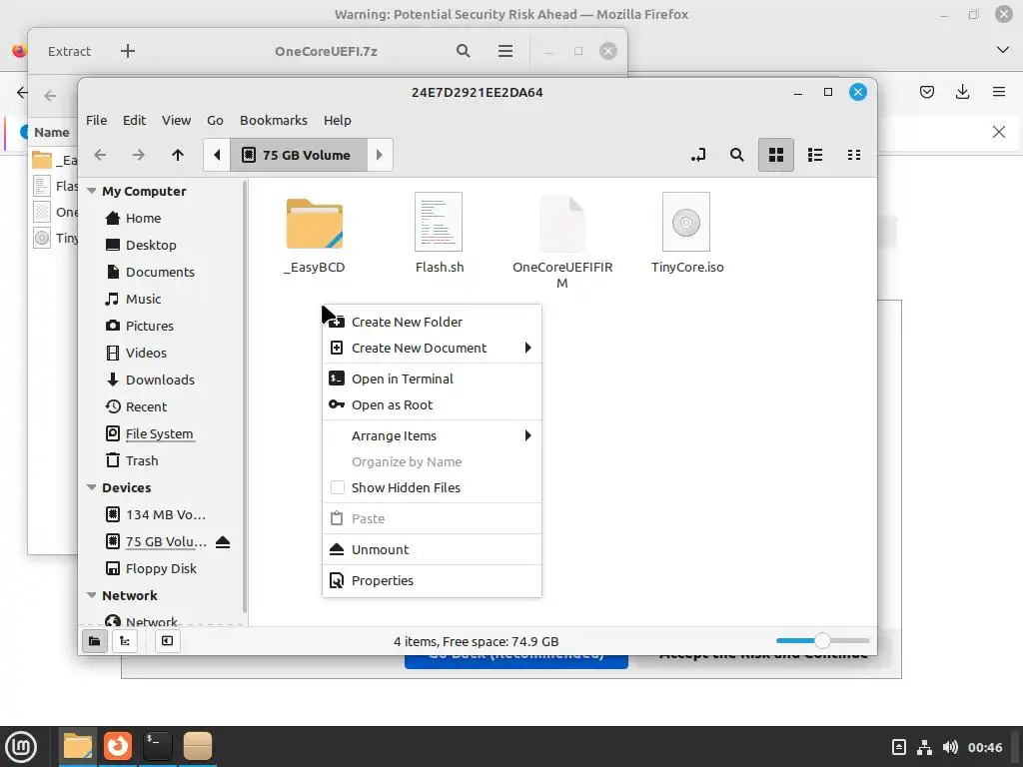1023x767 pixels.
Task: Open Properties from context menu
Action: point(432,580)
